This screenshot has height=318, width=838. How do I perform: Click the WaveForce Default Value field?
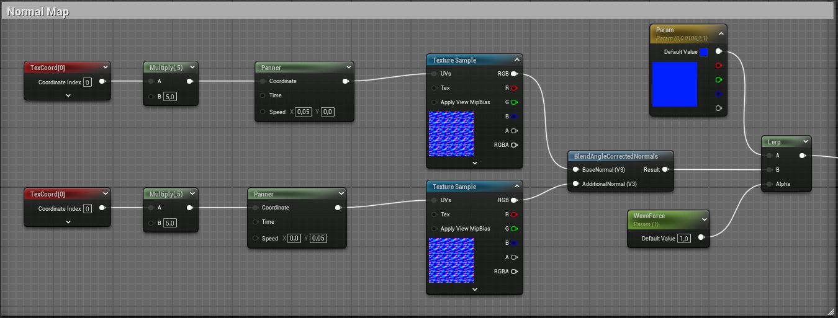click(684, 238)
